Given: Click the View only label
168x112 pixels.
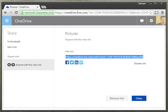Looking at the screenshot, I should 69,51.
